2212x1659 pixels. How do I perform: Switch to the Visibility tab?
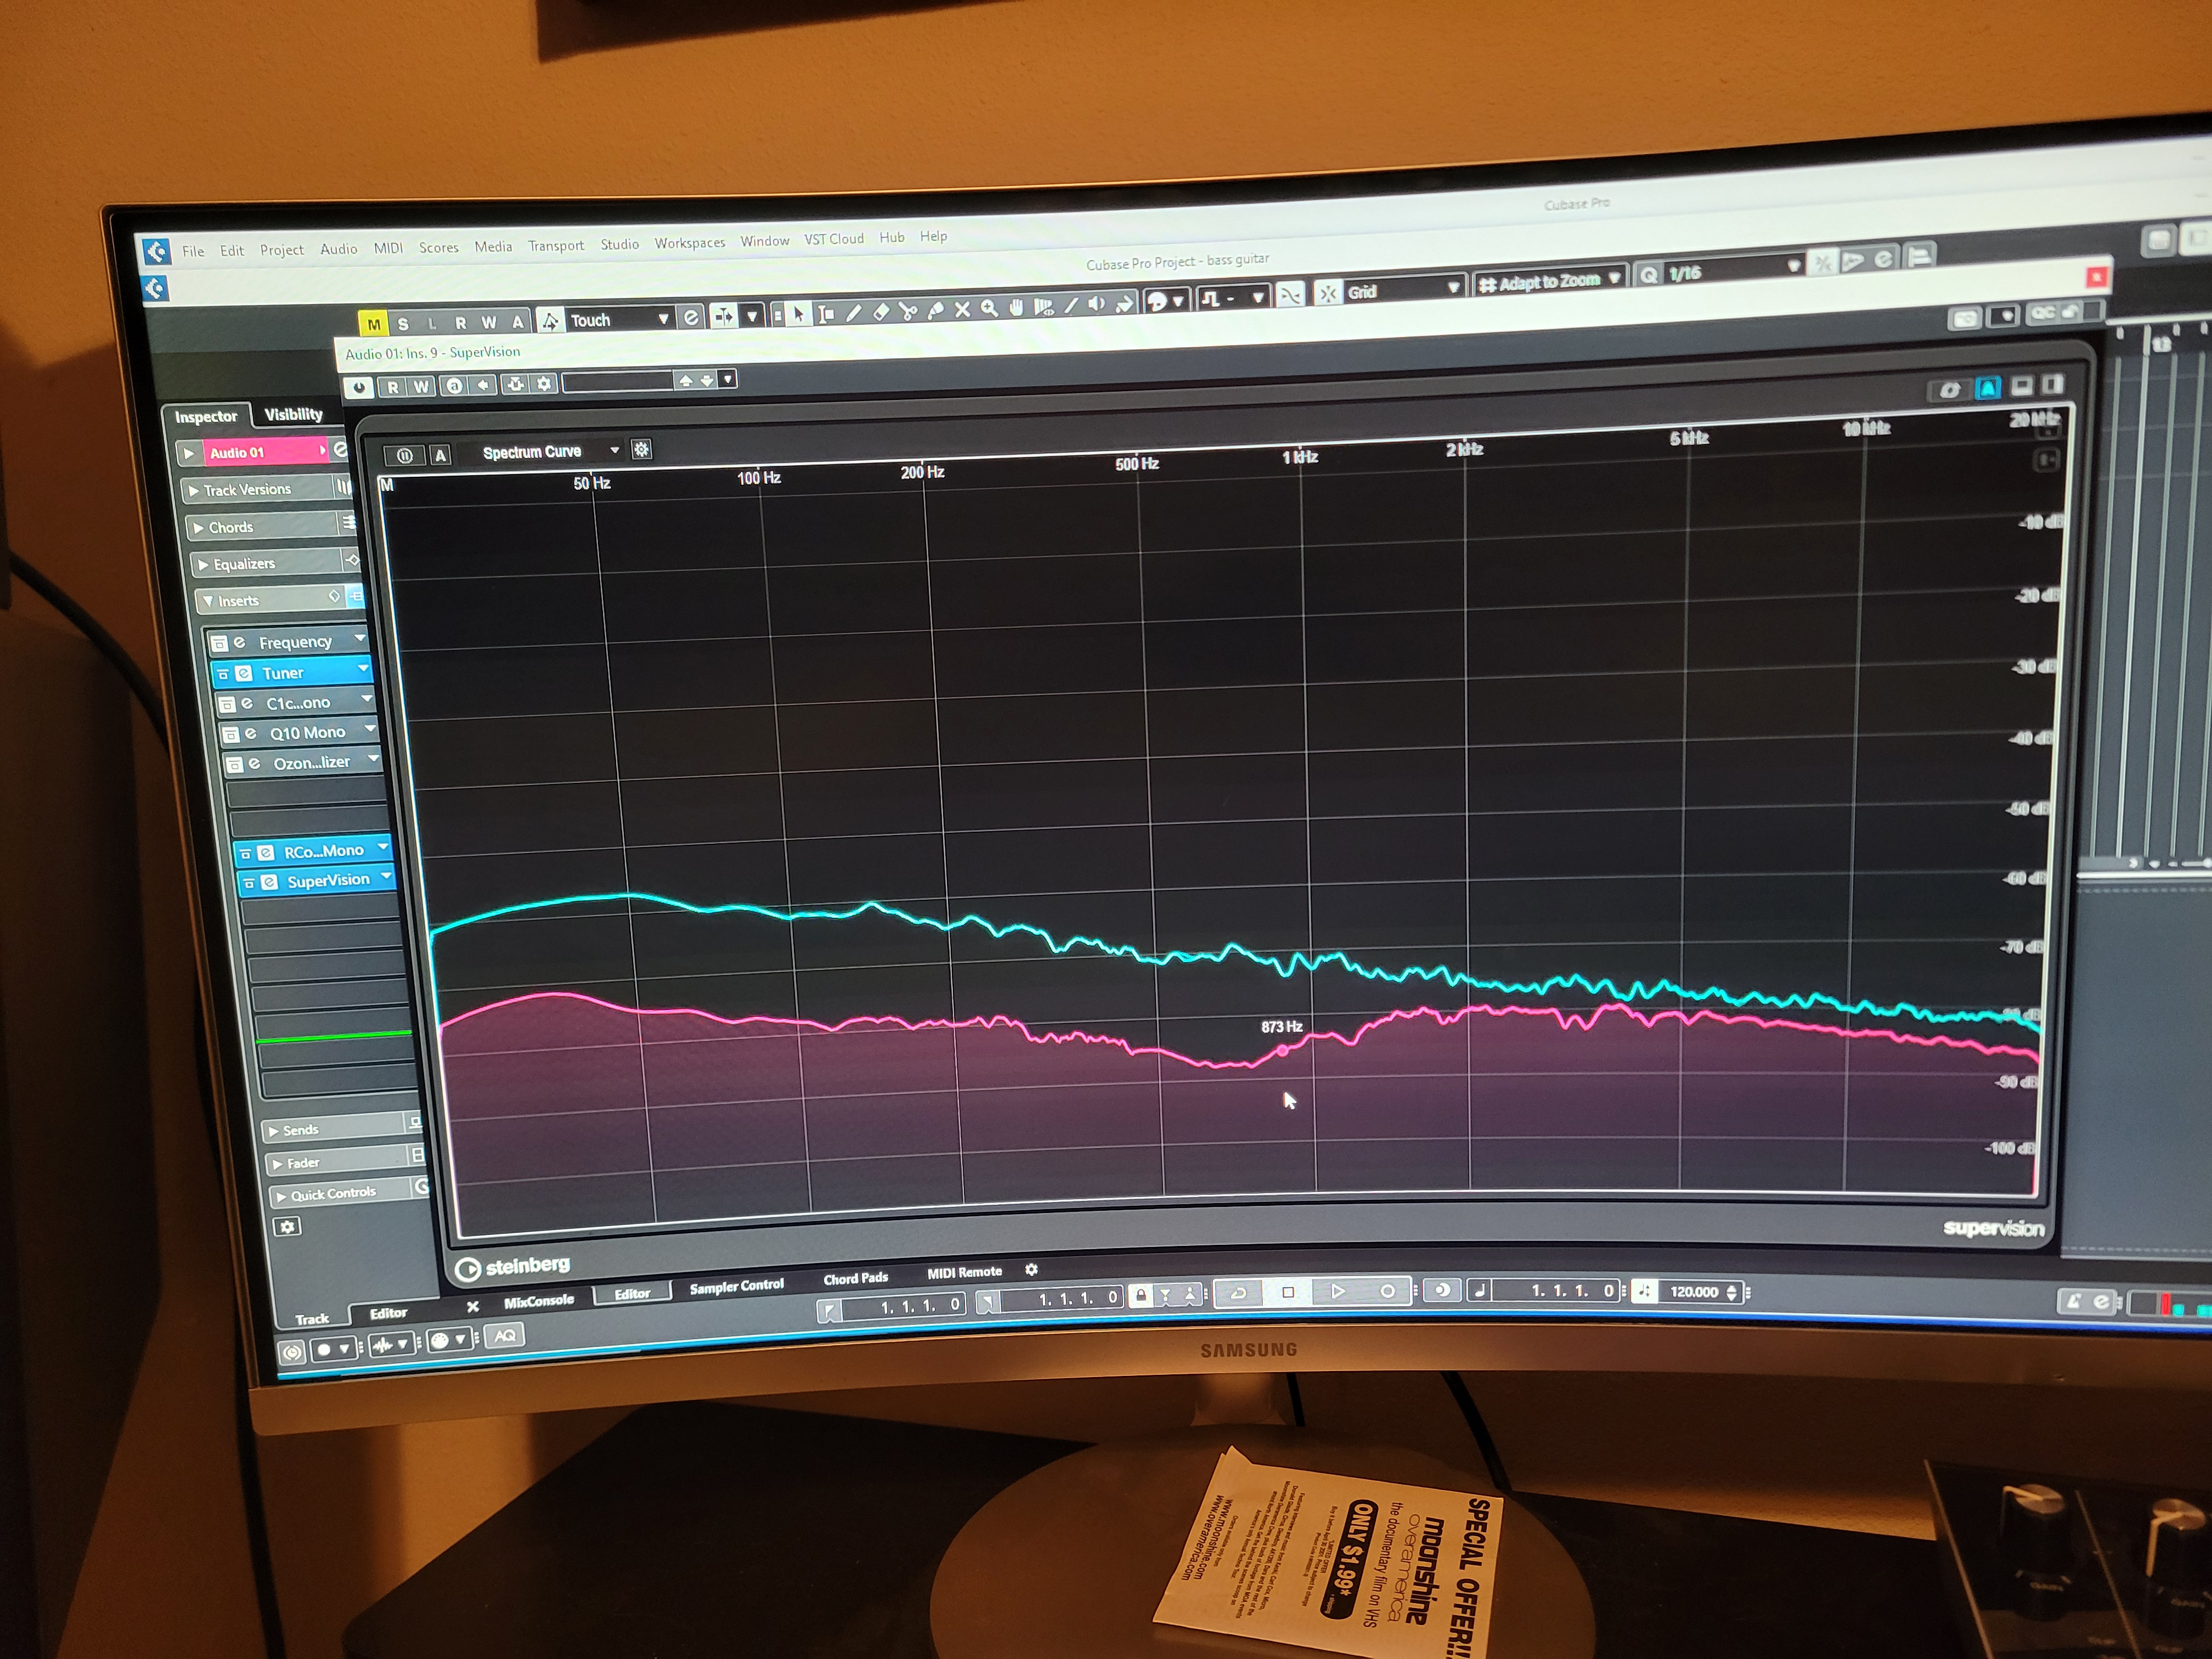pyautogui.click(x=293, y=414)
